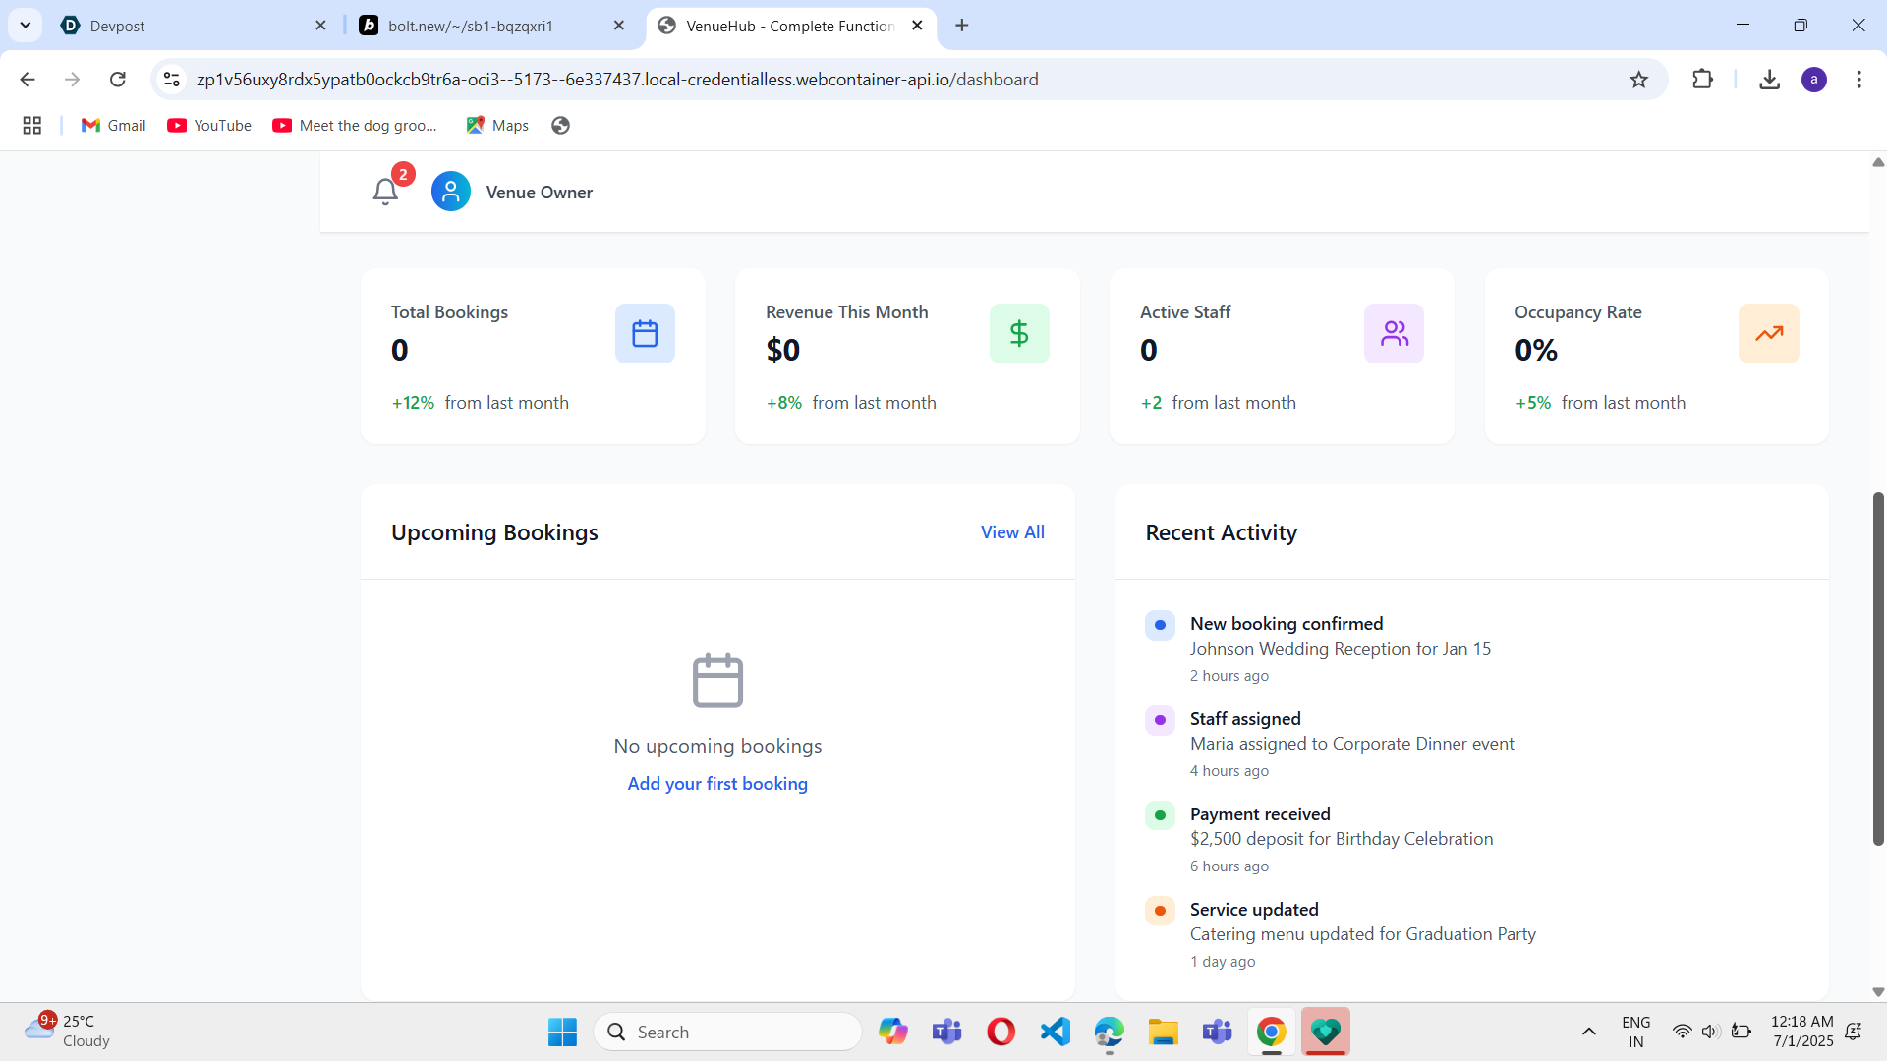Image resolution: width=1887 pixels, height=1061 pixels.
Task: Click the empty bookings calendar icon
Action: click(x=717, y=680)
